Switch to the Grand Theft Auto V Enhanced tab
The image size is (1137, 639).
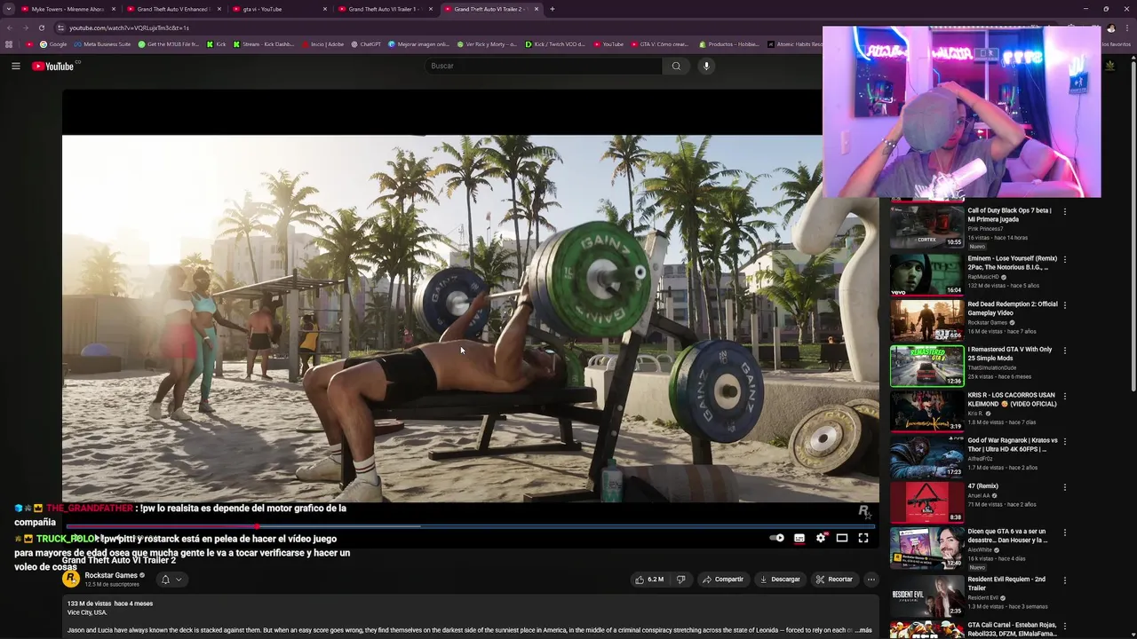click(174, 9)
